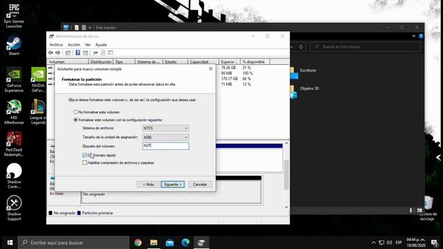Viewport: 443px width, 249px height.
Task: Click the scroll up arrow in disk pane
Action: point(286,143)
